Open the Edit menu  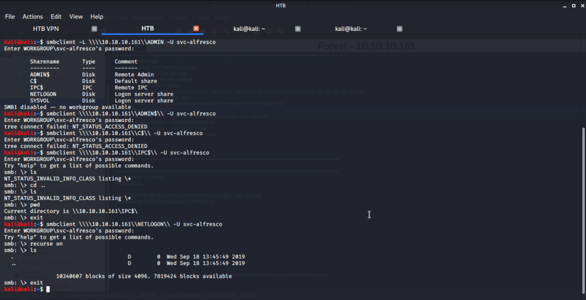coord(56,17)
